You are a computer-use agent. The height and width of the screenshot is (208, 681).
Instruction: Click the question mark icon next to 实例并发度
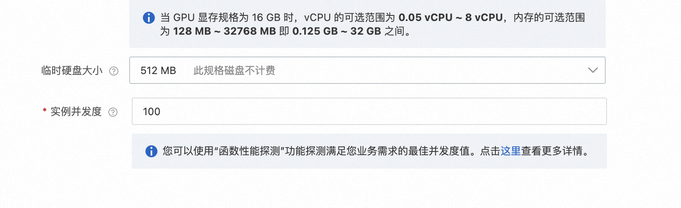(113, 112)
